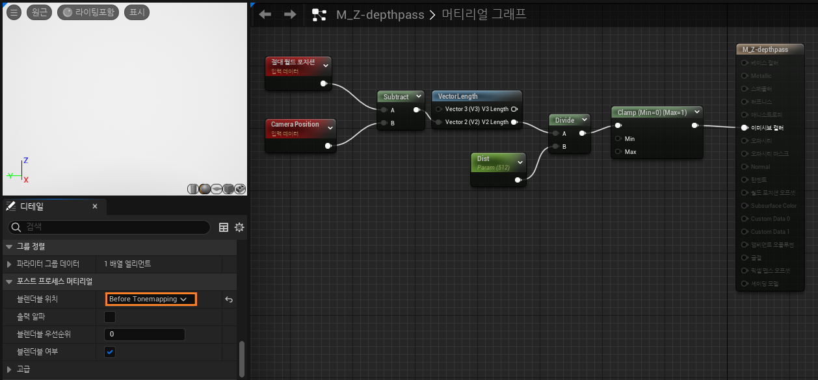Click the 원근 perspective button

tap(39, 12)
